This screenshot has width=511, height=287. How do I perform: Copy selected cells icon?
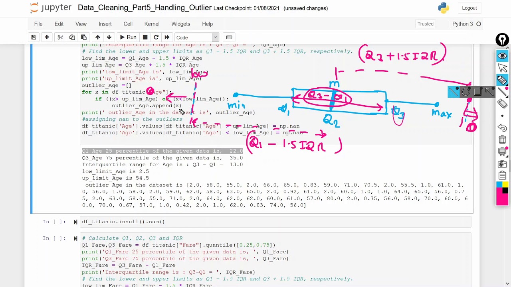[72, 37]
